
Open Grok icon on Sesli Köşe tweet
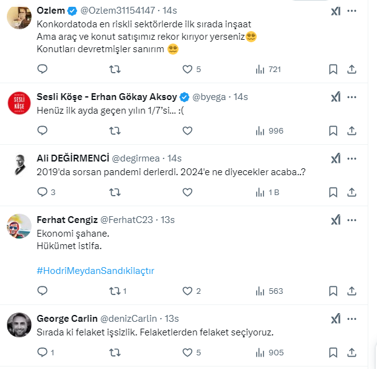coord(335,97)
